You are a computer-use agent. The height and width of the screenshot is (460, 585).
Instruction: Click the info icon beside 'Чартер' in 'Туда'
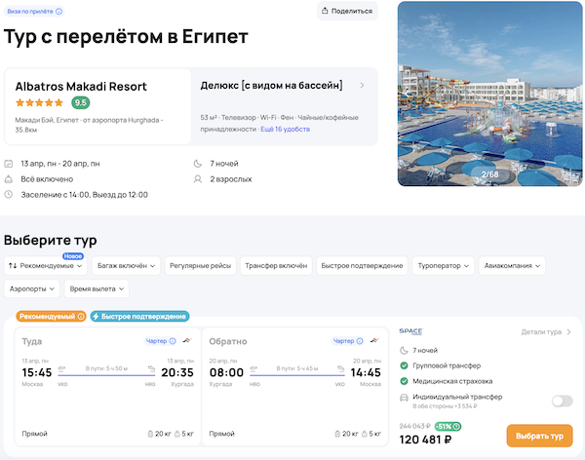tap(174, 341)
